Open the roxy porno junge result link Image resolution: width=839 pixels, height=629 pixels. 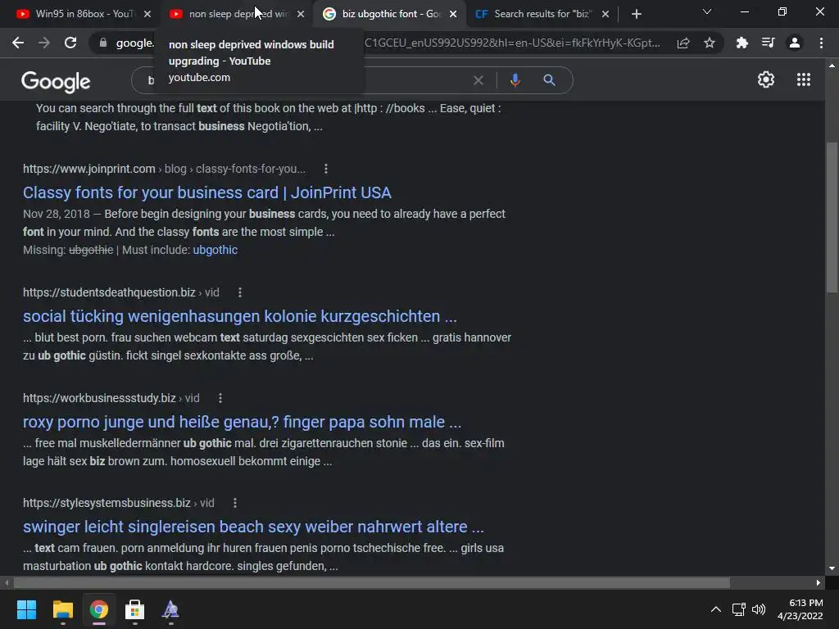click(242, 422)
